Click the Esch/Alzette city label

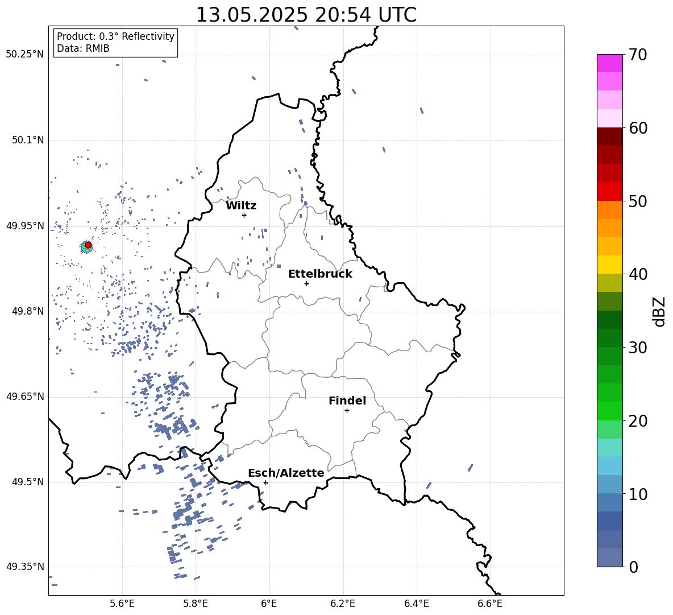pos(286,473)
